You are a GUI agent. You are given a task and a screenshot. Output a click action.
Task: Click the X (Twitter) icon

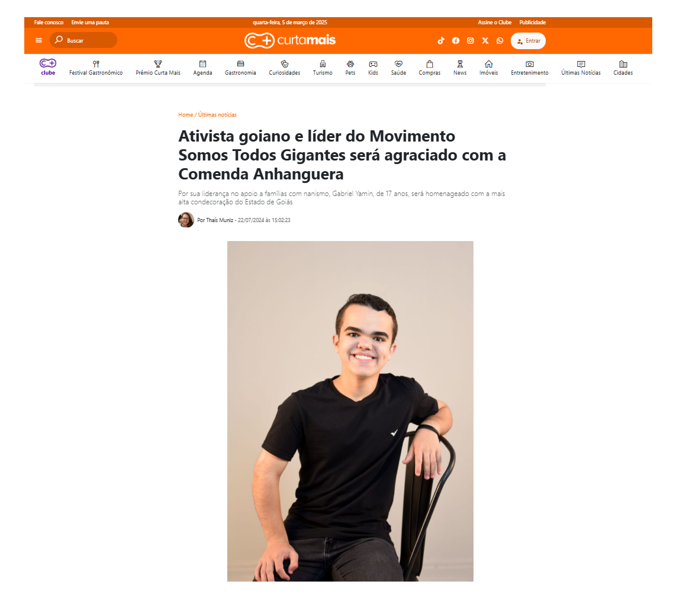click(485, 41)
